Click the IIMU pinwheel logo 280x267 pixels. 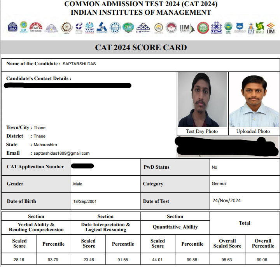click(x=260, y=28)
